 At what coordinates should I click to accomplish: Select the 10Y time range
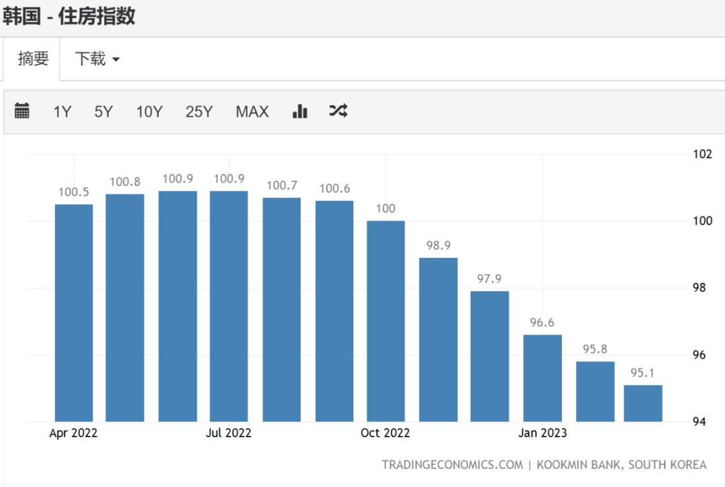pyautogui.click(x=149, y=112)
